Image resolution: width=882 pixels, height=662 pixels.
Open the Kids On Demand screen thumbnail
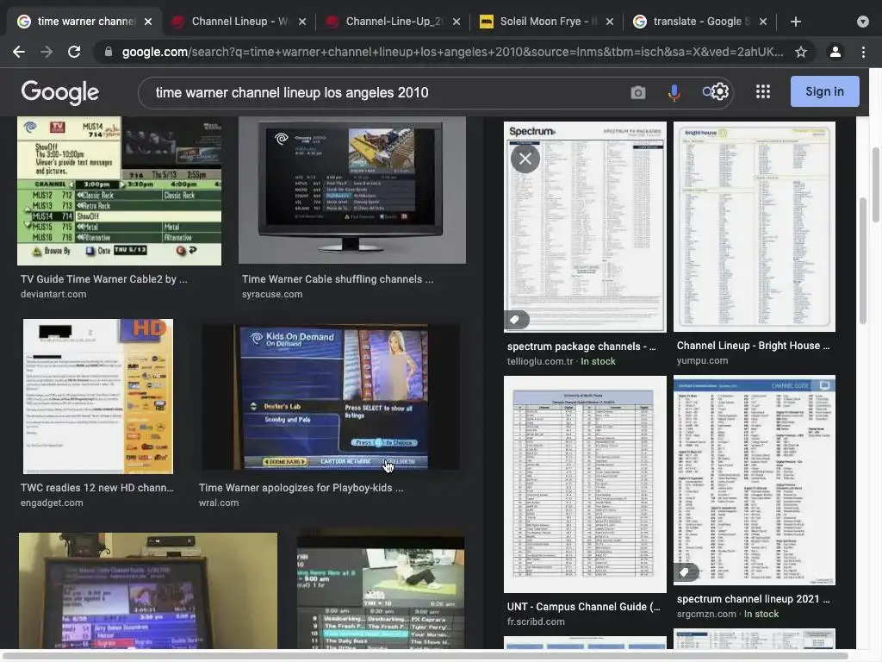(x=331, y=397)
